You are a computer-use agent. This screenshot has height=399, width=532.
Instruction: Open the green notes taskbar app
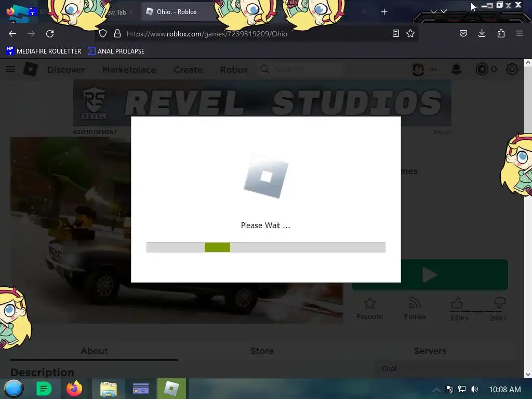click(x=44, y=389)
